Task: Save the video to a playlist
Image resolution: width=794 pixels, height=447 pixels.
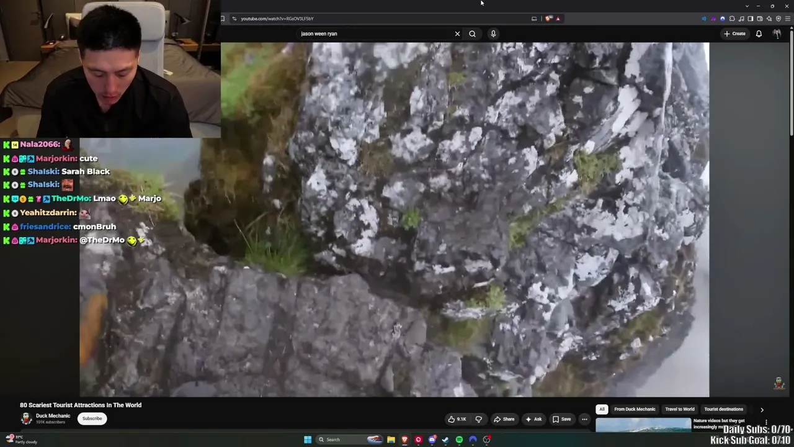Action: 561,419
